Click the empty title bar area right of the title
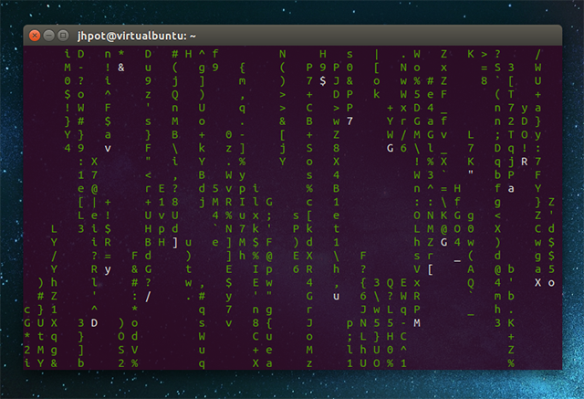The width and height of the screenshot is (584, 399). pyautogui.click(x=365, y=36)
